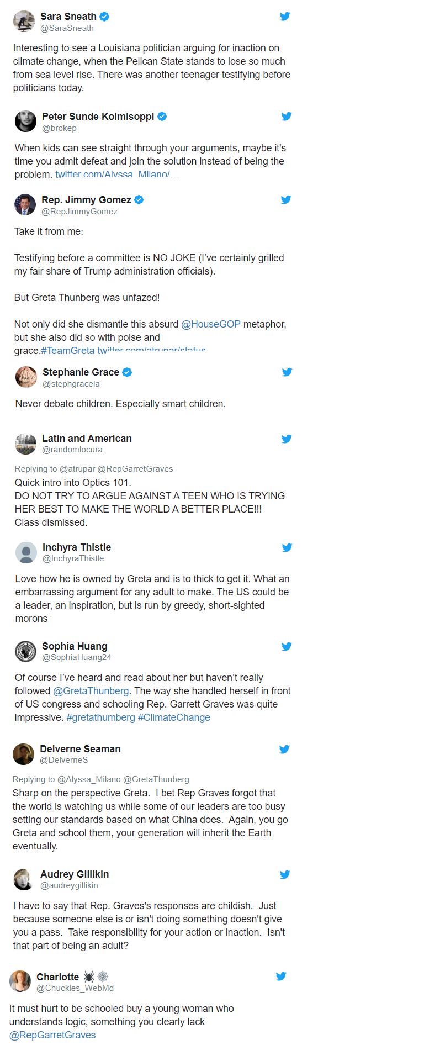Click Twitter bird on Audrey Gillikin's tweet
Image resolution: width=424 pixels, height=1045 pixels.
(x=285, y=875)
